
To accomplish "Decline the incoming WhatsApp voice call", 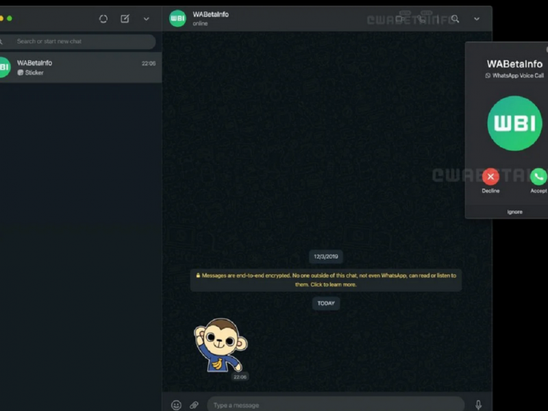I will coord(490,177).
